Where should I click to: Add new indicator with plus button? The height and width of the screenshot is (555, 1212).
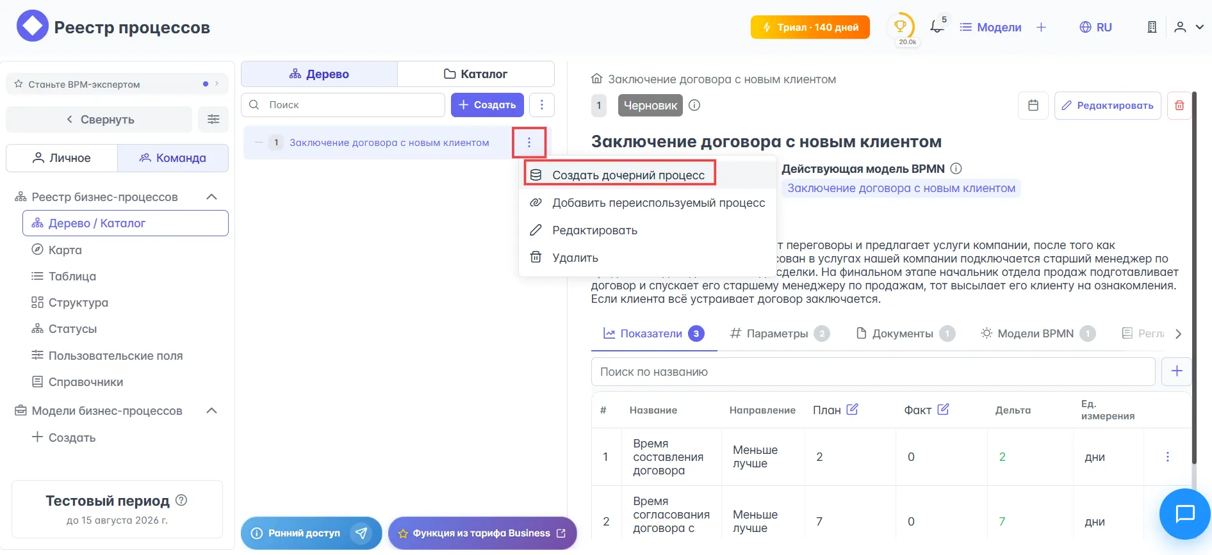(1176, 371)
